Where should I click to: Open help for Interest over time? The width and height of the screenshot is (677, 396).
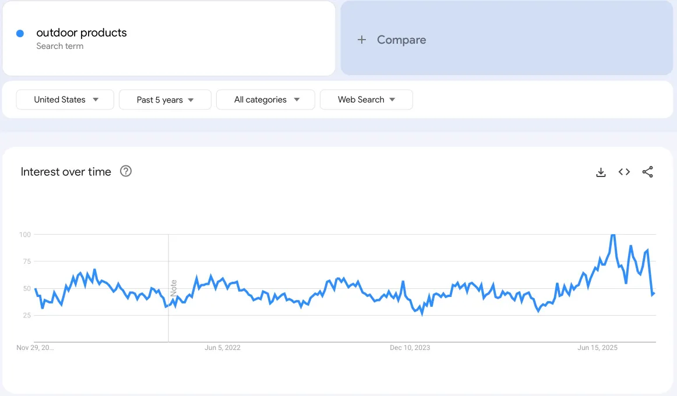coord(126,171)
